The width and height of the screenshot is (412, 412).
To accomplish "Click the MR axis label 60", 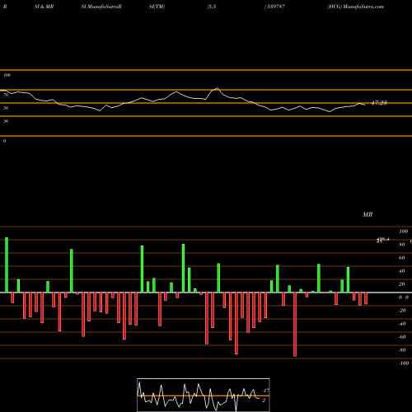I will 402,258.
